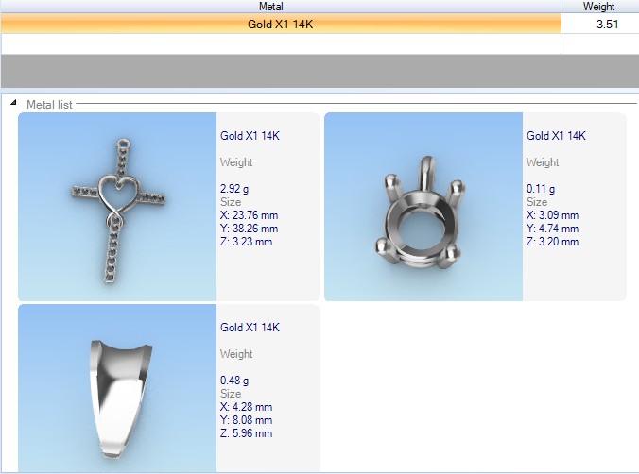Click the Weight column header

[599, 7]
